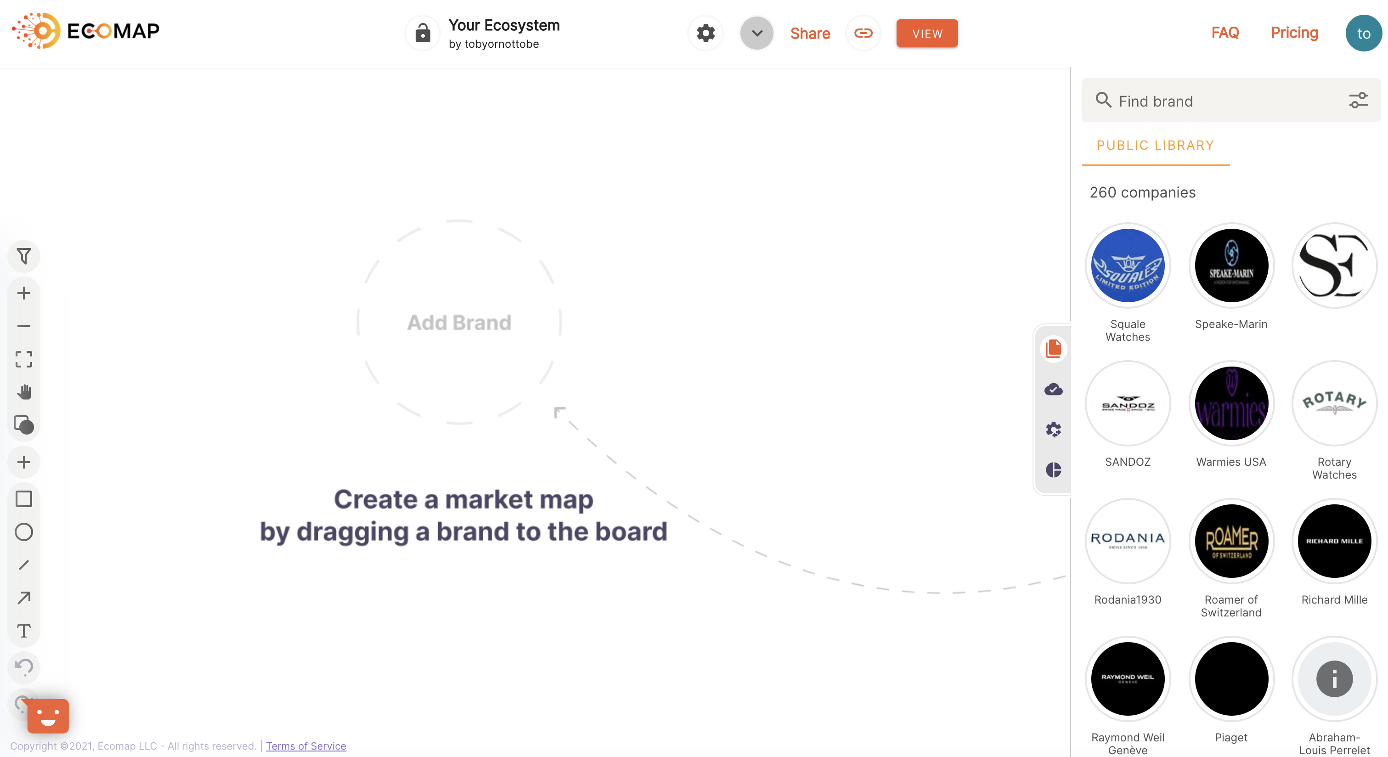
Task: Open the Pricing page
Action: click(x=1294, y=33)
